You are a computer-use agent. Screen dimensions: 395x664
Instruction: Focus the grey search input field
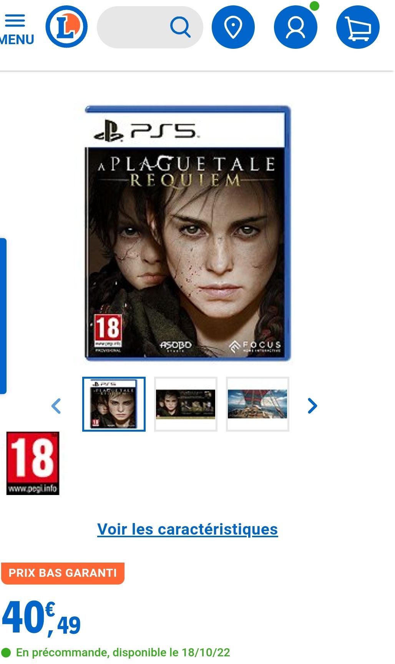150,27
